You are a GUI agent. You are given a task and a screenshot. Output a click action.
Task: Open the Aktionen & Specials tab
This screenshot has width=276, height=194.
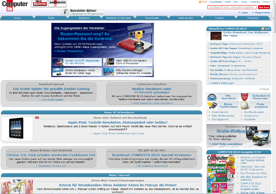click(118, 18)
